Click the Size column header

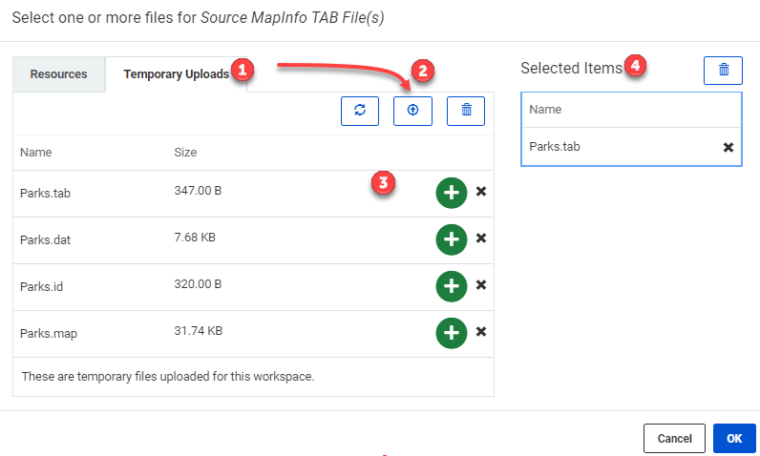[185, 153]
